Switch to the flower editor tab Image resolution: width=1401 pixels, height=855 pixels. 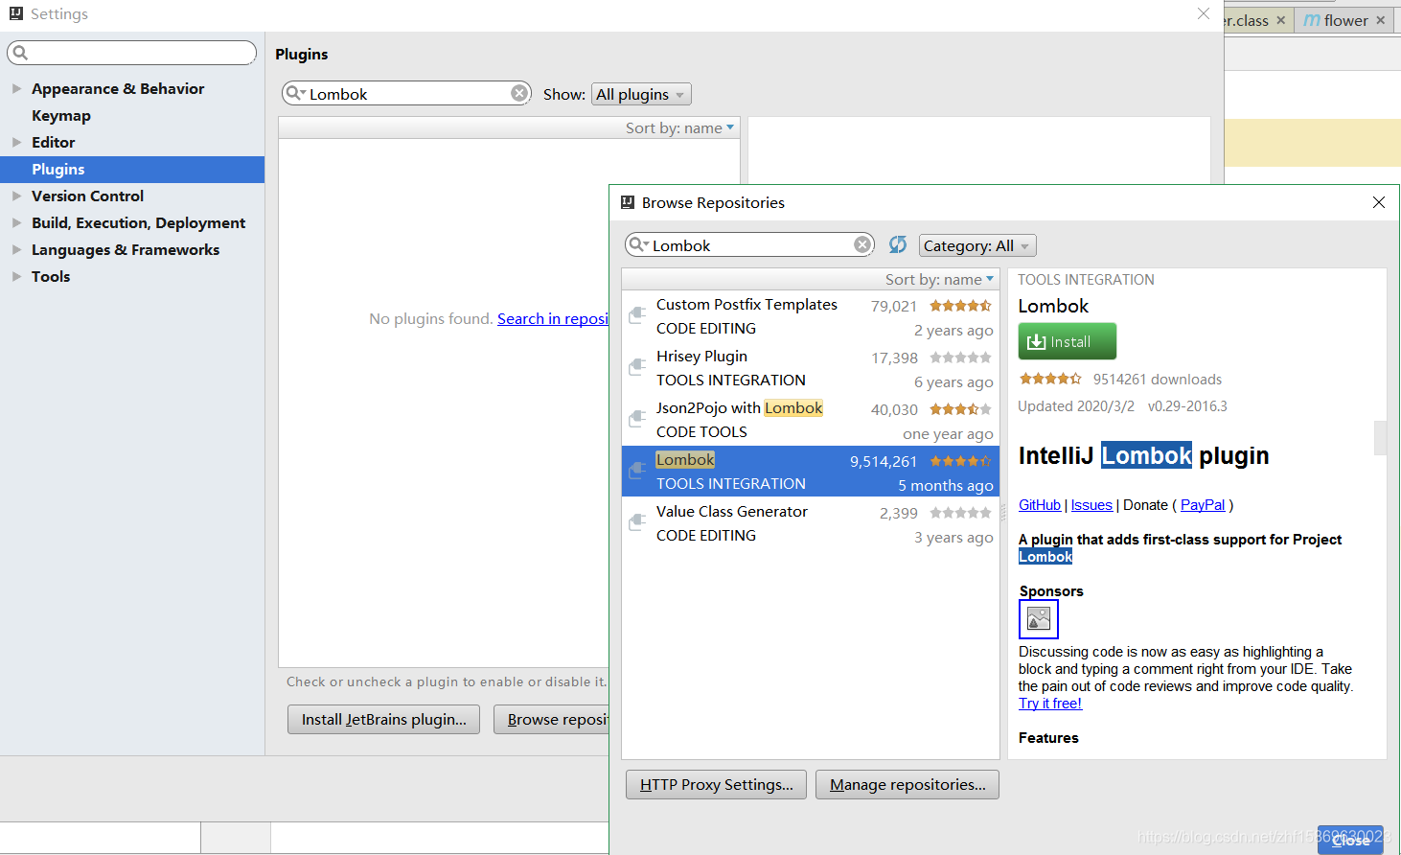click(1345, 20)
